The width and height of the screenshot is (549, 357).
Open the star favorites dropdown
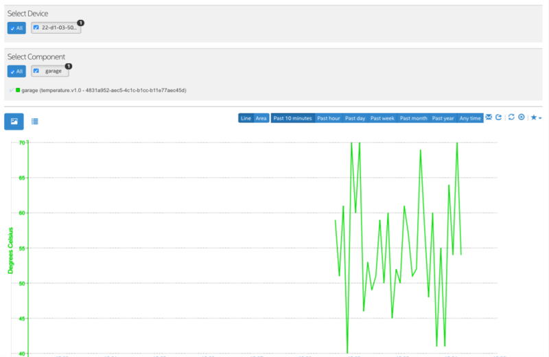tap(536, 117)
